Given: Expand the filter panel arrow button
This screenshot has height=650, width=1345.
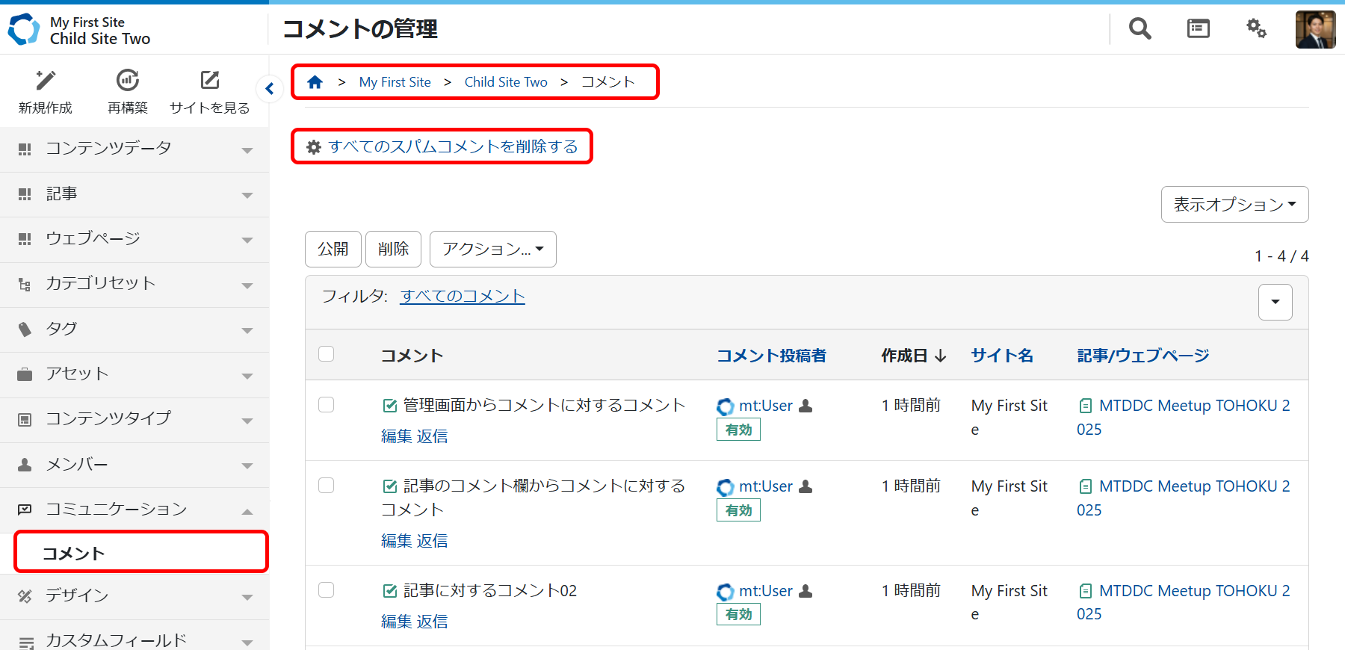Looking at the screenshot, I should tap(1275, 302).
